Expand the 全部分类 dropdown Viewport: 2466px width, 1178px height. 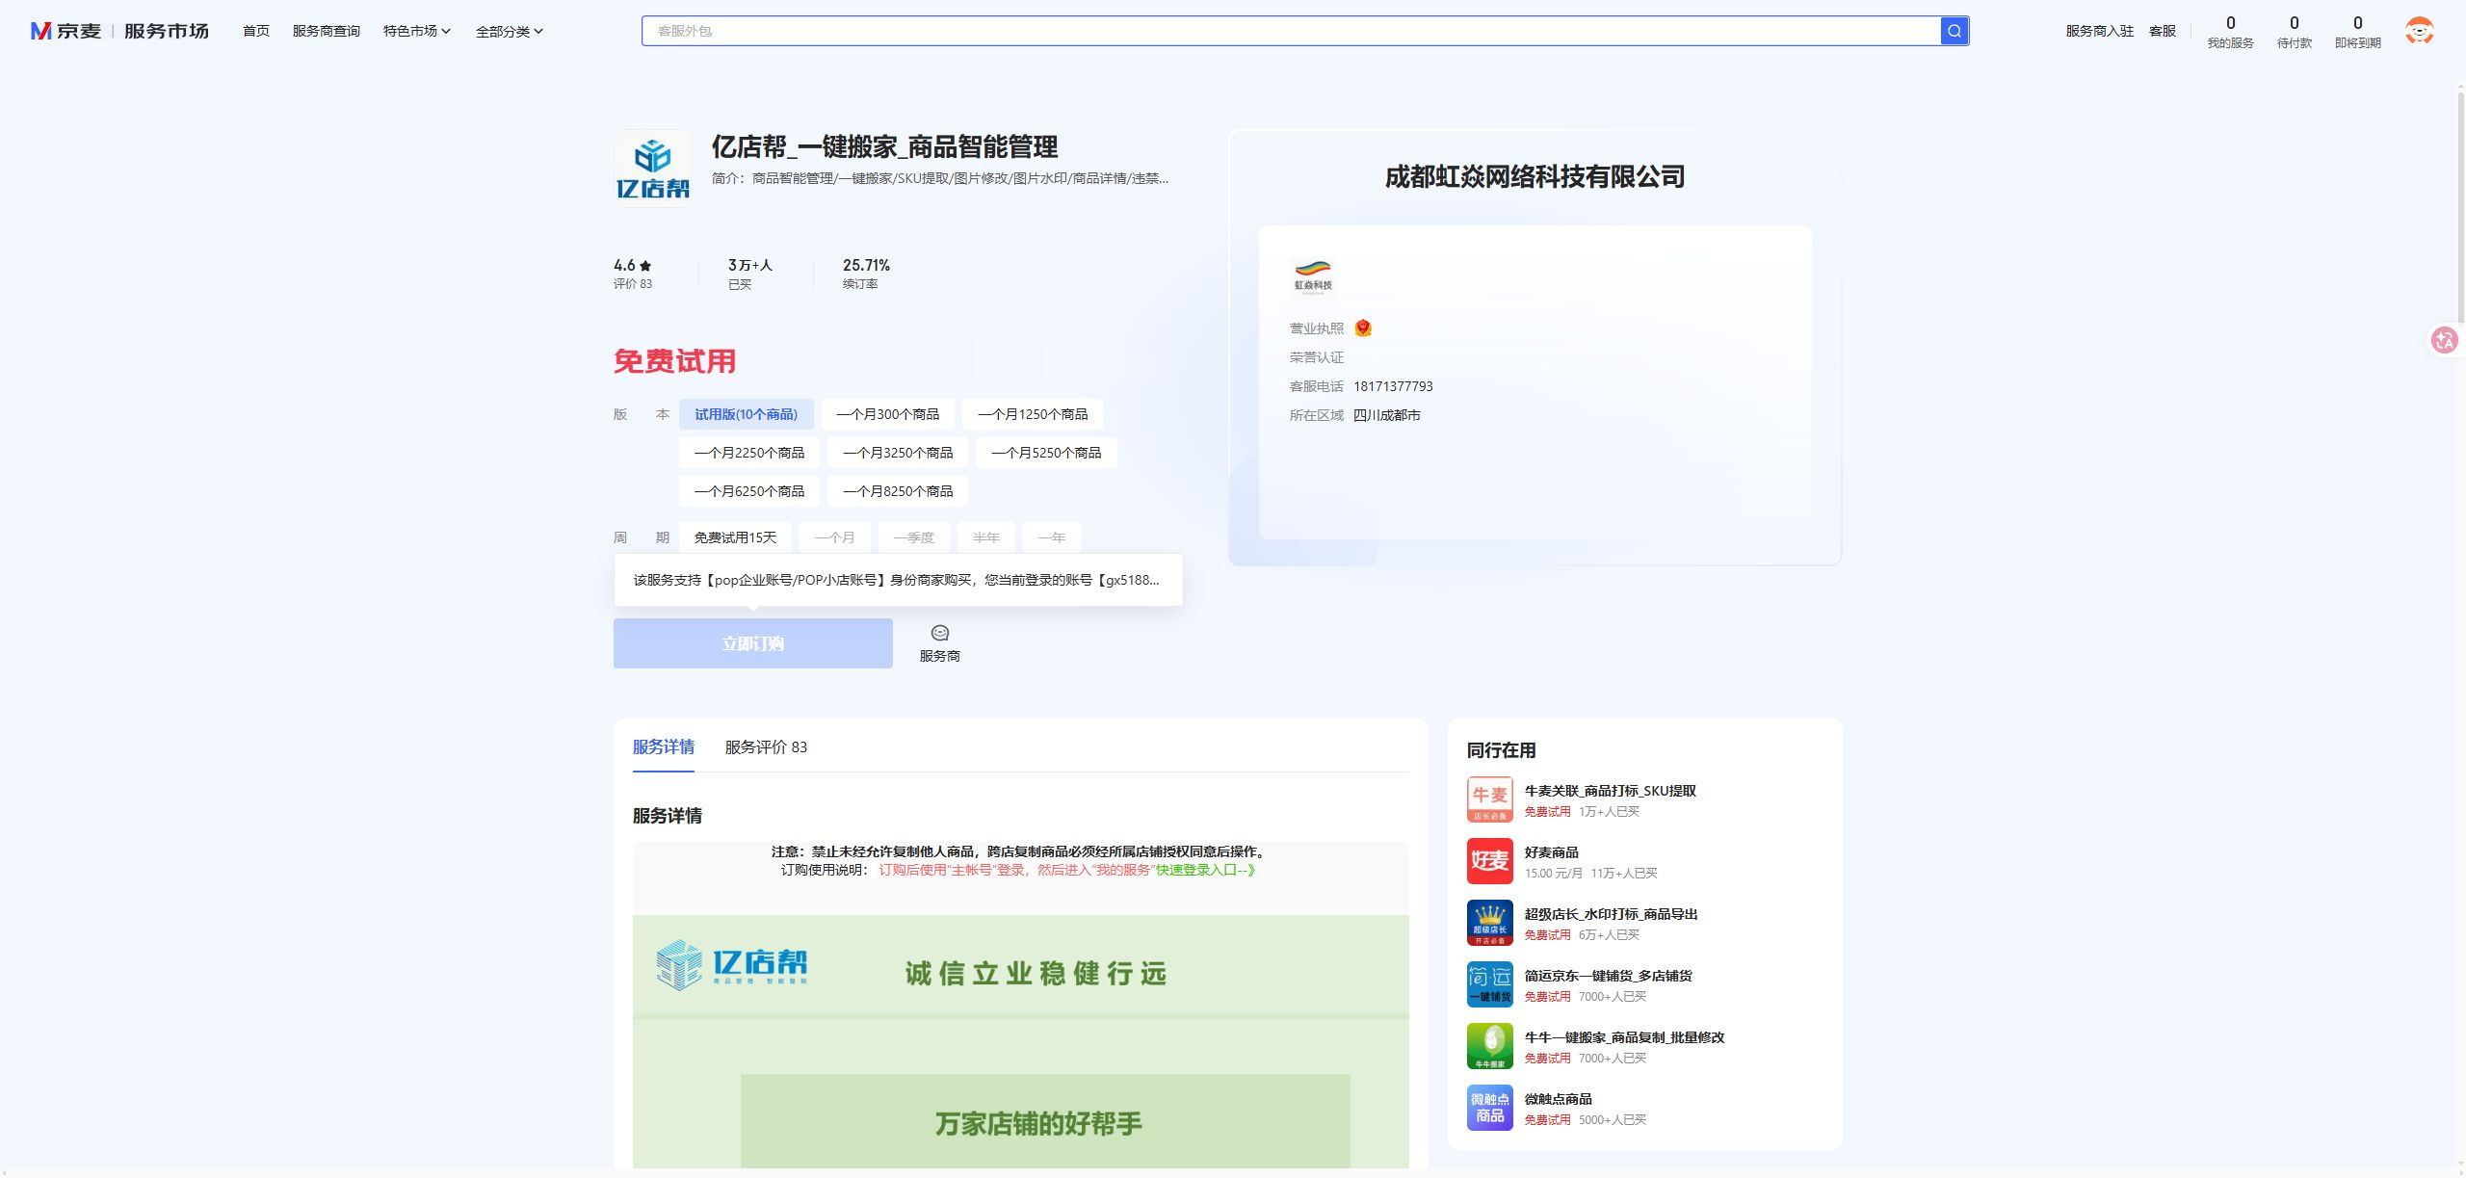pos(510,31)
